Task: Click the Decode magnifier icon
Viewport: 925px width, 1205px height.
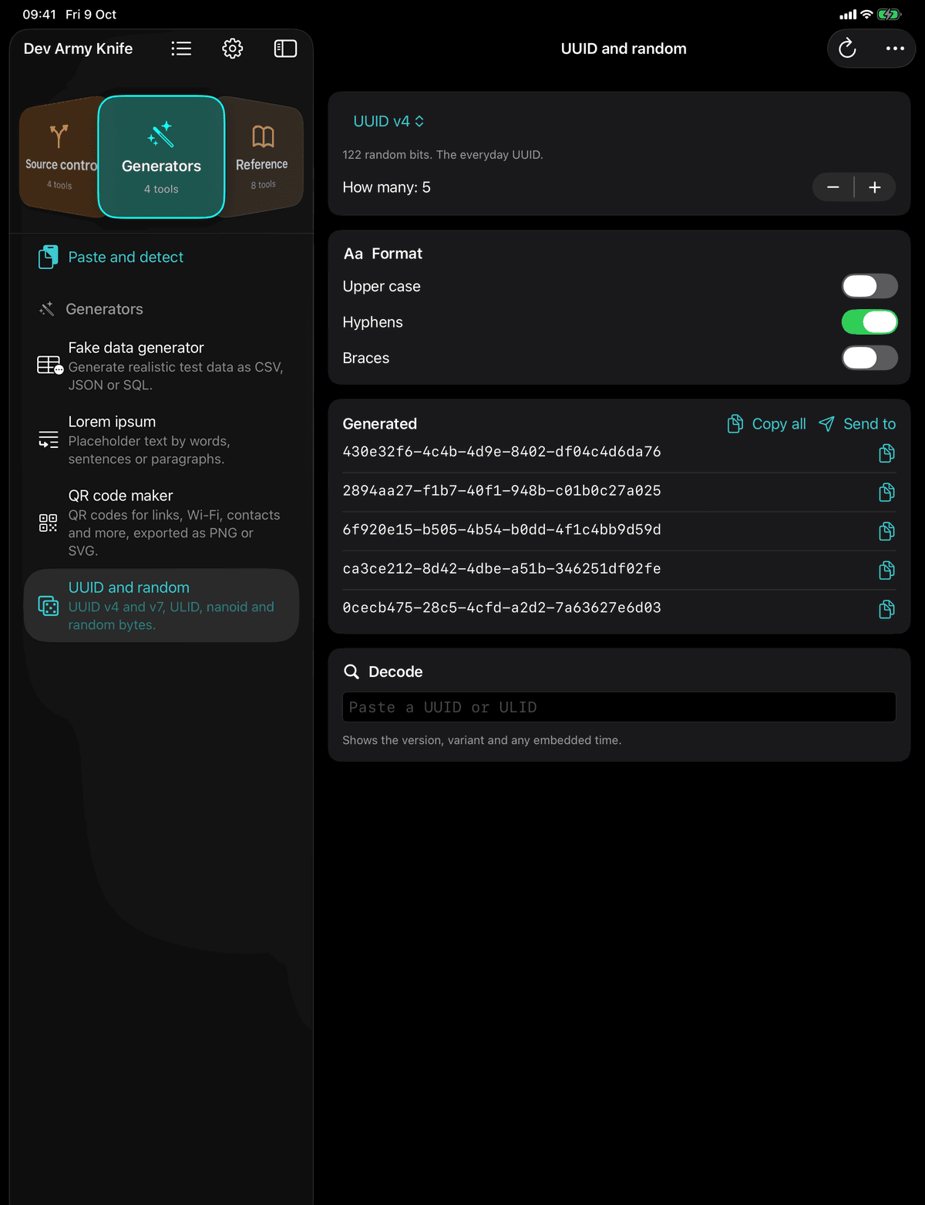Action: pyautogui.click(x=351, y=672)
